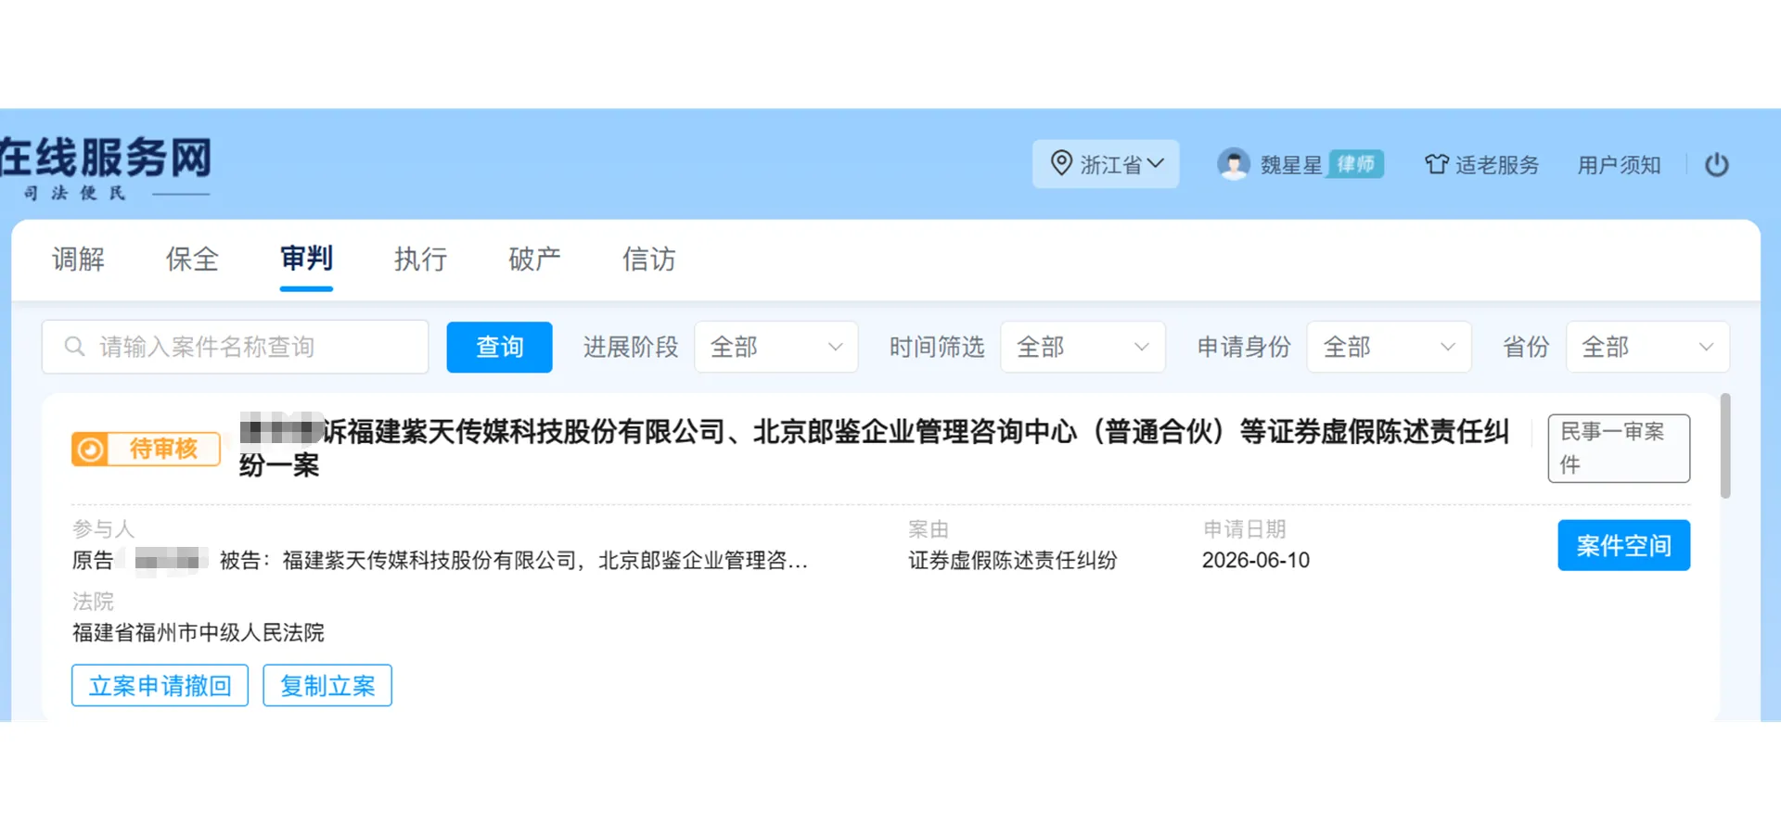This screenshot has height=825, width=1781.
Task: Focus the case name search field
Action: 235,347
